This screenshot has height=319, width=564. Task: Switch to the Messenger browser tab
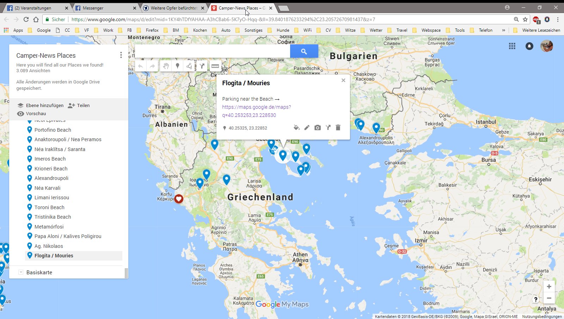106,8
